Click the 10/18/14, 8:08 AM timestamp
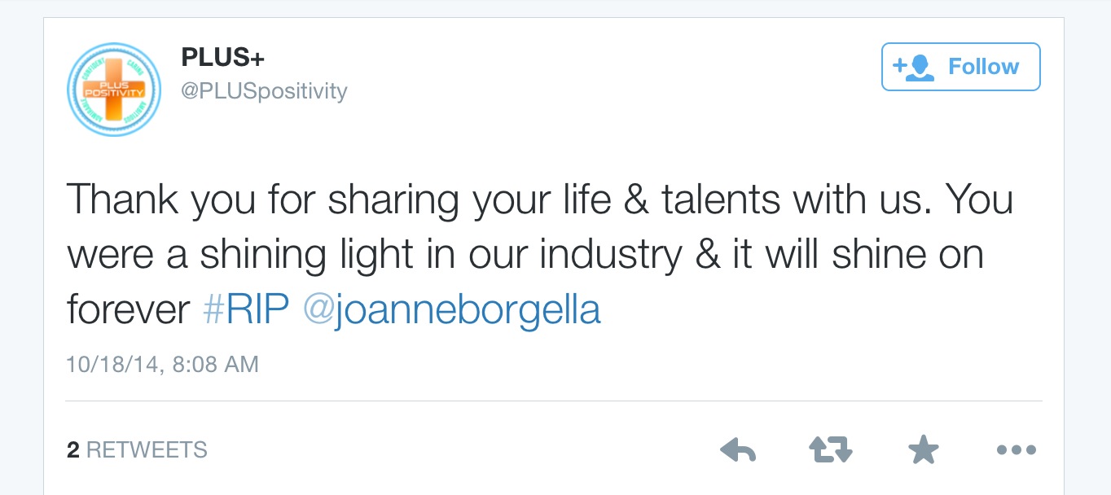This screenshot has width=1111, height=495. 162,363
